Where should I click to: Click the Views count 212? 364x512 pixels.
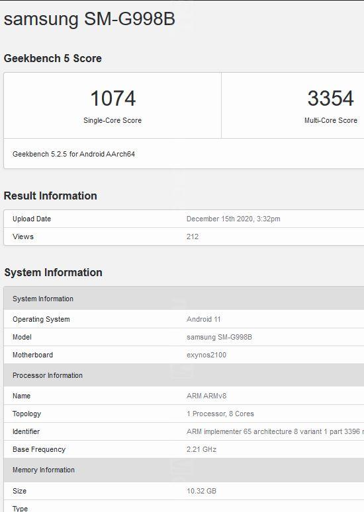[x=193, y=237]
